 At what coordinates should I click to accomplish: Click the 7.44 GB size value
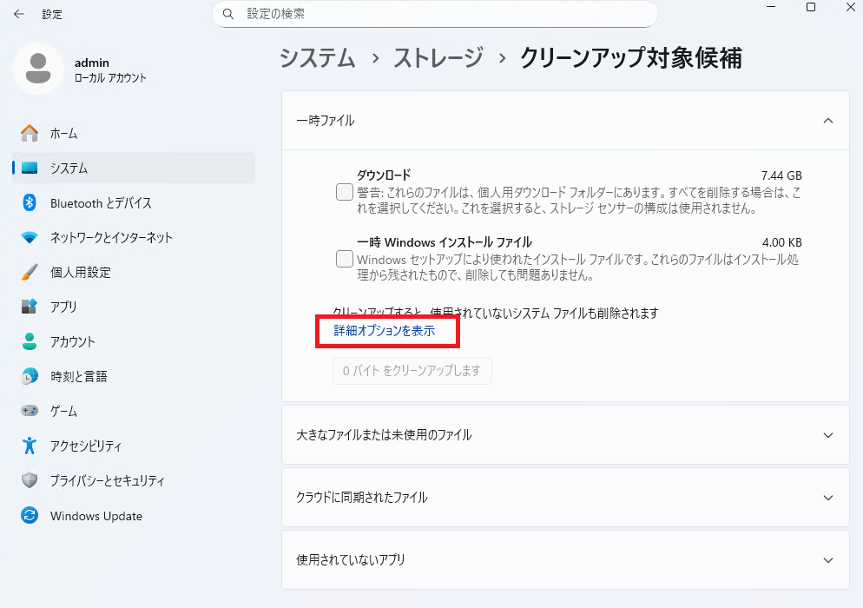tap(781, 175)
